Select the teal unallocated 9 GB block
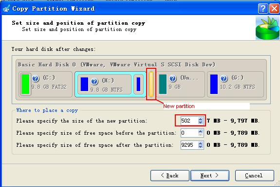The height and width of the screenshot is (187, 280). (x=163, y=84)
